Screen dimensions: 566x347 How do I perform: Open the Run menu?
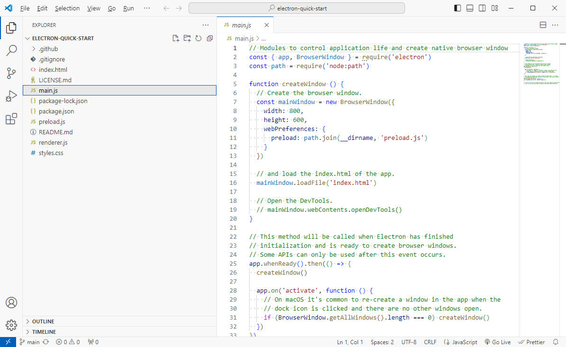coord(128,8)
